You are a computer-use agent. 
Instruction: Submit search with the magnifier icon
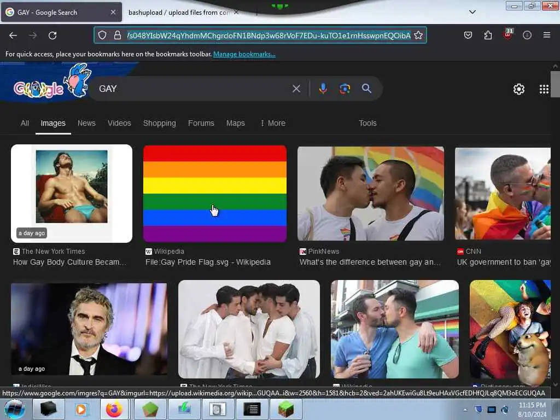(366, 88)
